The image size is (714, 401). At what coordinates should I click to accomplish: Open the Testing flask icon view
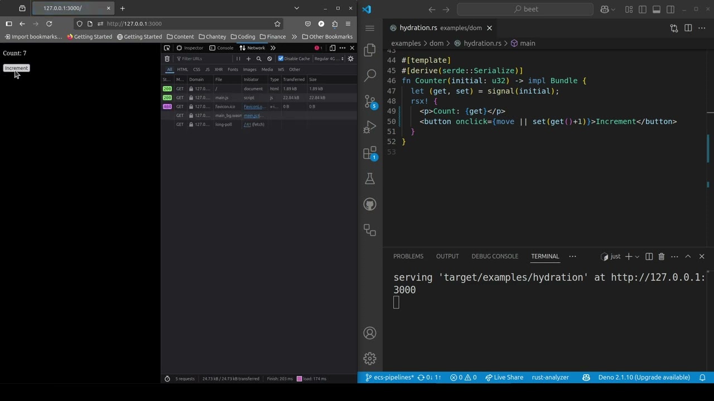pyautogui.click(x=370, y=179)
